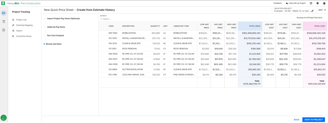Viewport: 328px width, 123px height.
Task: Click the Estimate Mapping link icon
Action: point(13,25)
